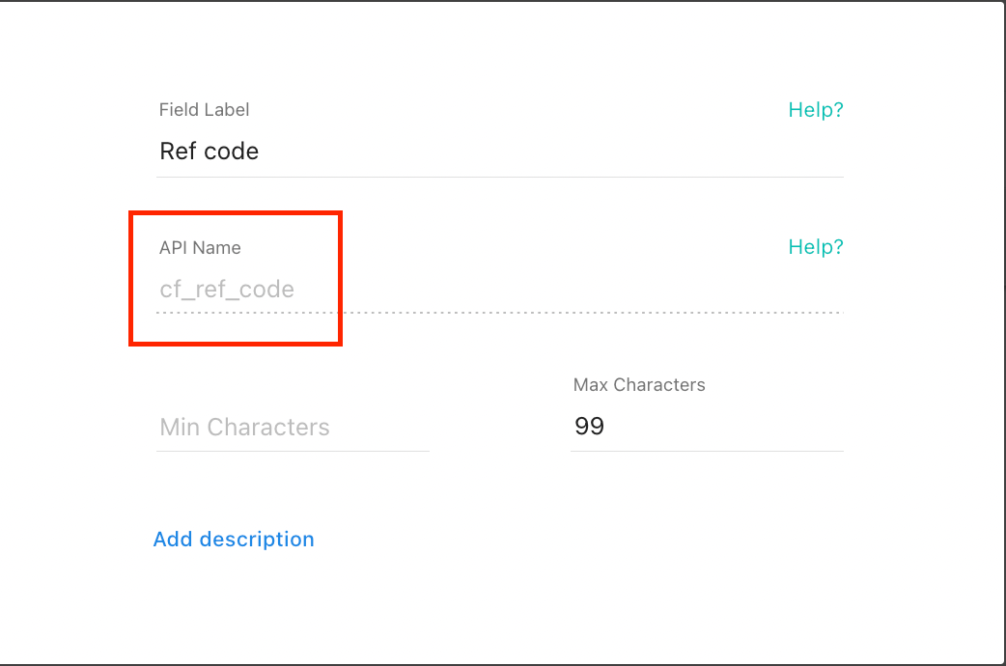Click the Field Label input containing Ref code
This screenshot has width=1006, height=666.
pyautogui.click(x=500, y=152)
